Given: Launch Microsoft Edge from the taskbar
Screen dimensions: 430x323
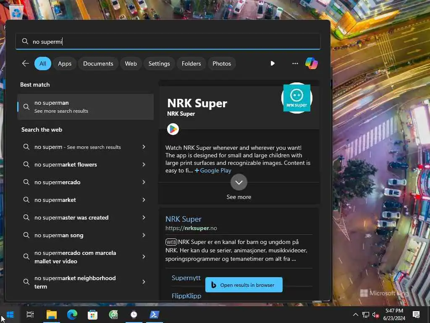Looking at the screenshot, I should pyautogui.click(x=72, y=315).
